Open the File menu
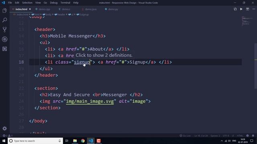Screen dimensions: 257x144 [x=10, y=3]
